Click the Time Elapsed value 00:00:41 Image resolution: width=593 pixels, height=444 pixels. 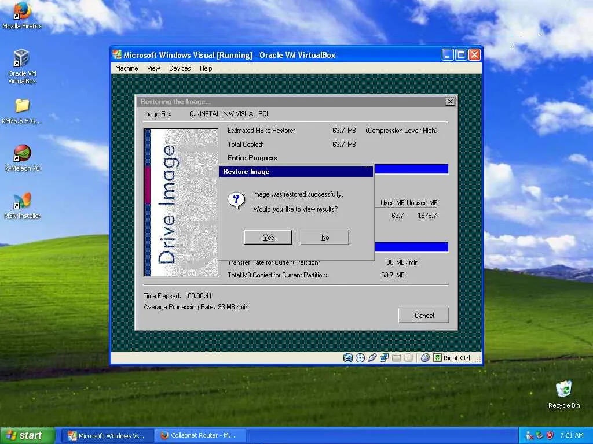click(x=200, y=296)
